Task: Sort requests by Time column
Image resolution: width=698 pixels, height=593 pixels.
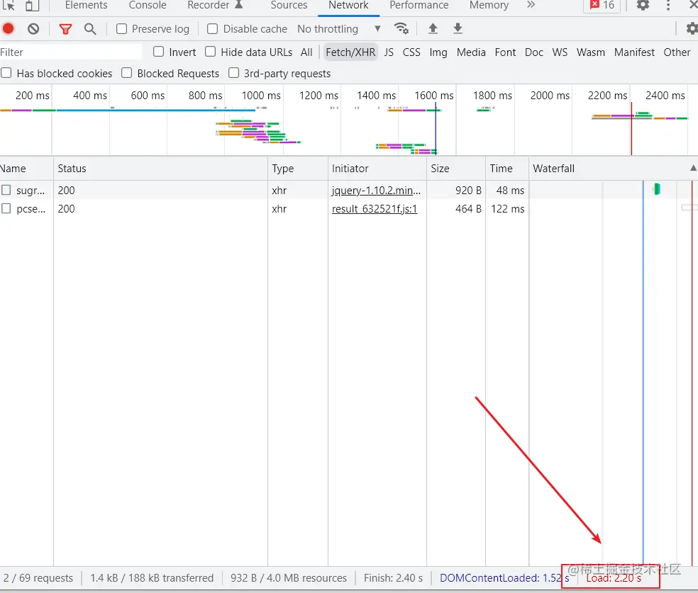Action: coord(507,169)
